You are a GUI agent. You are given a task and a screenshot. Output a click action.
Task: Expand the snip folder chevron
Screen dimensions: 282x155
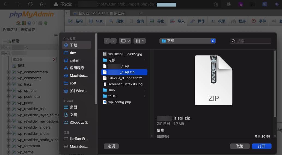[x=145, y=90]
